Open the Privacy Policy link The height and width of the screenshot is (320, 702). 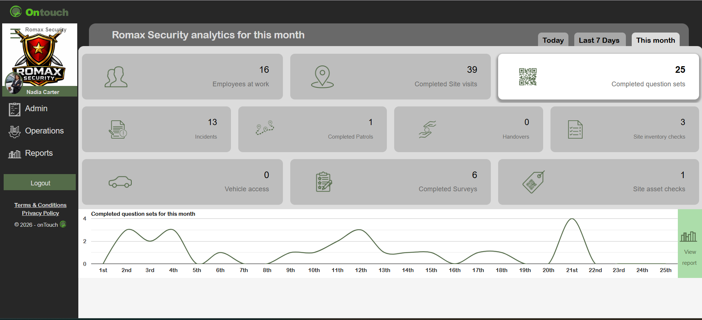click(40, 213)
